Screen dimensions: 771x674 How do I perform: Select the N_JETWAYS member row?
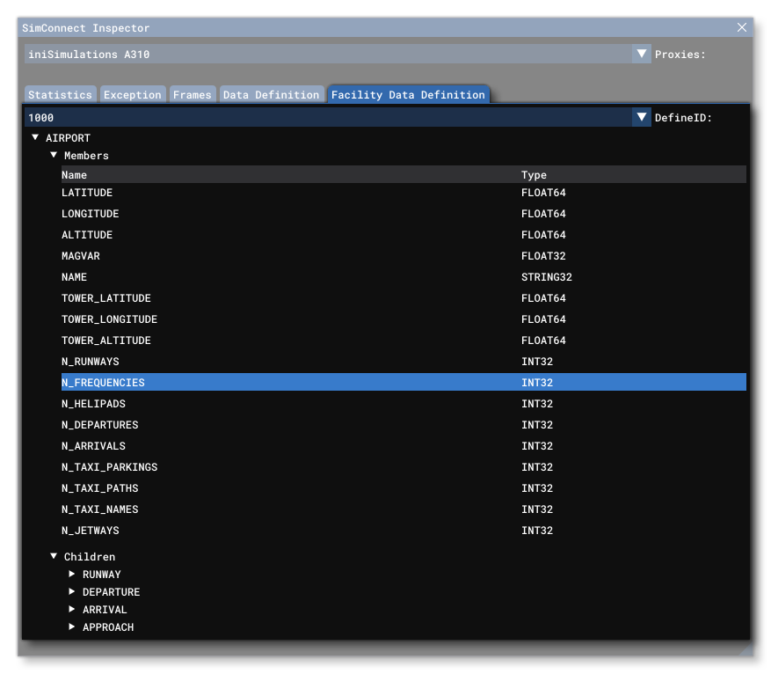pyautogui.click(x=264, y=530)
